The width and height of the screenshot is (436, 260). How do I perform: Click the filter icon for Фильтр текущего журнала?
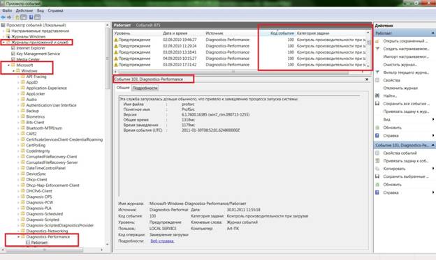click(377, 72)
